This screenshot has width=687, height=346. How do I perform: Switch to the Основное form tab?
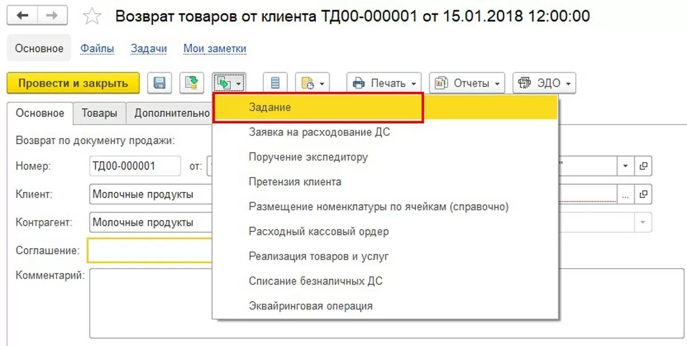point(40,113)
